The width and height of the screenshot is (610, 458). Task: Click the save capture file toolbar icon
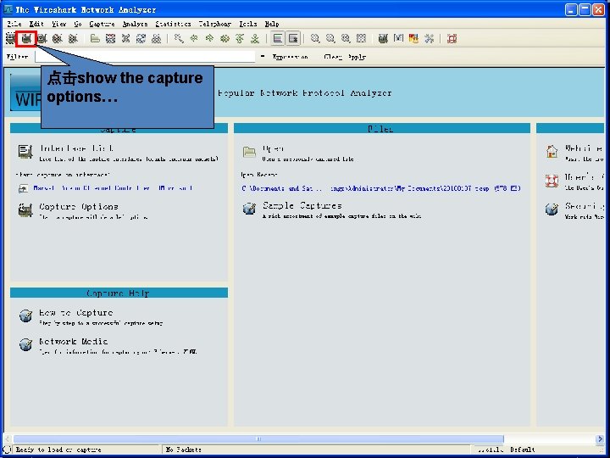(x=110, y=38)
